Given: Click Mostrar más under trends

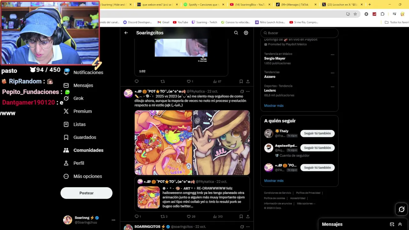Looking at the screenshot, I should point(274,105).
